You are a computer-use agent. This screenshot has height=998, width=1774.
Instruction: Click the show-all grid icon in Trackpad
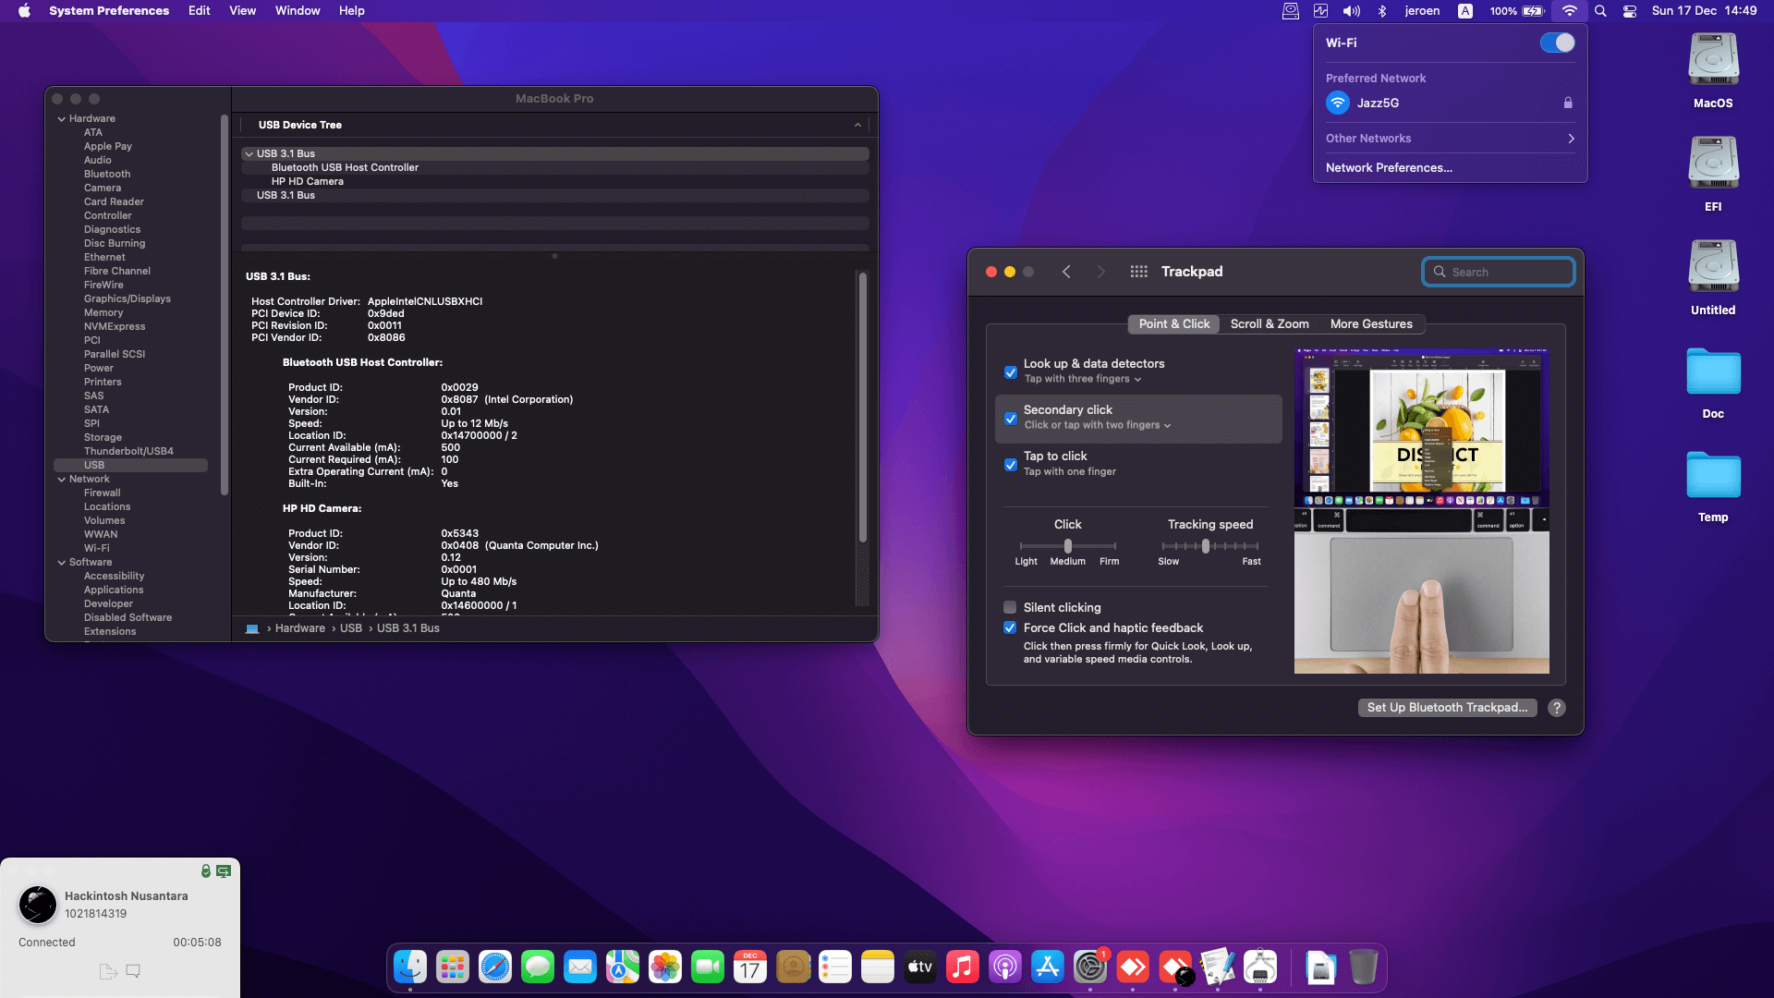point(1138,272)
